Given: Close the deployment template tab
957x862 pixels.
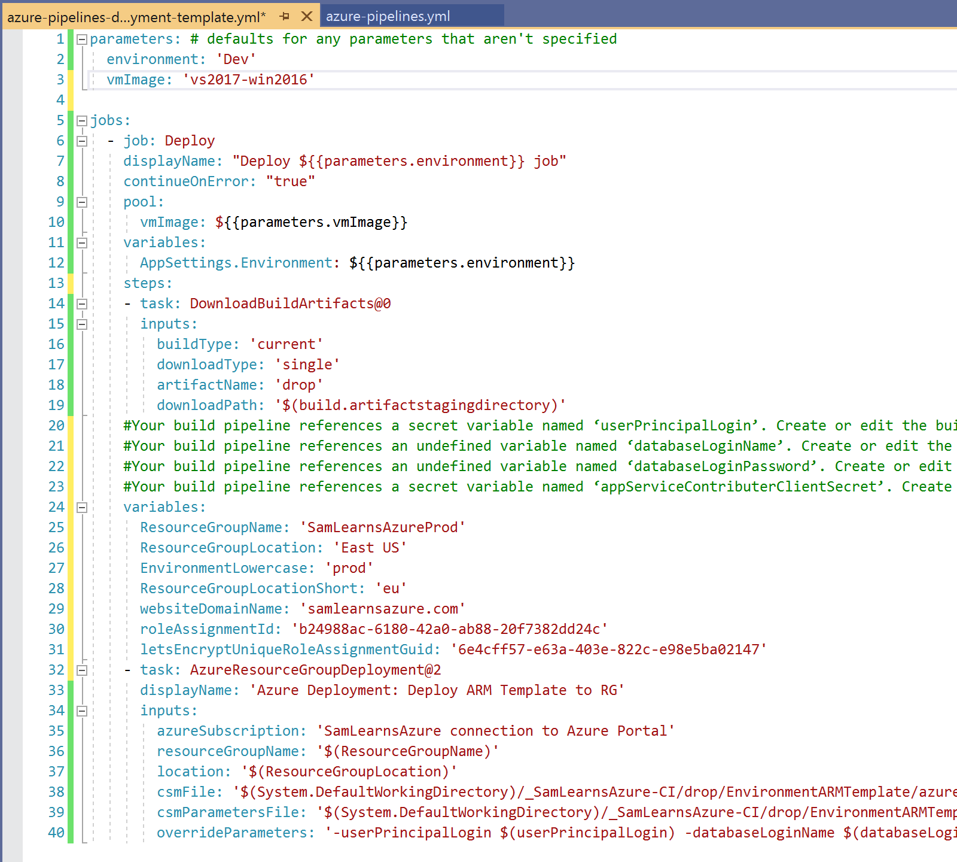Looking at the screenshot, I should 307,16.
